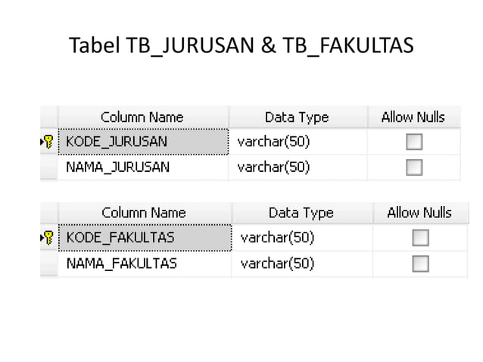
Task: Select the NAMA_JURUSAN column name cell
Action: pyautogui.click(x=144, y=167)
